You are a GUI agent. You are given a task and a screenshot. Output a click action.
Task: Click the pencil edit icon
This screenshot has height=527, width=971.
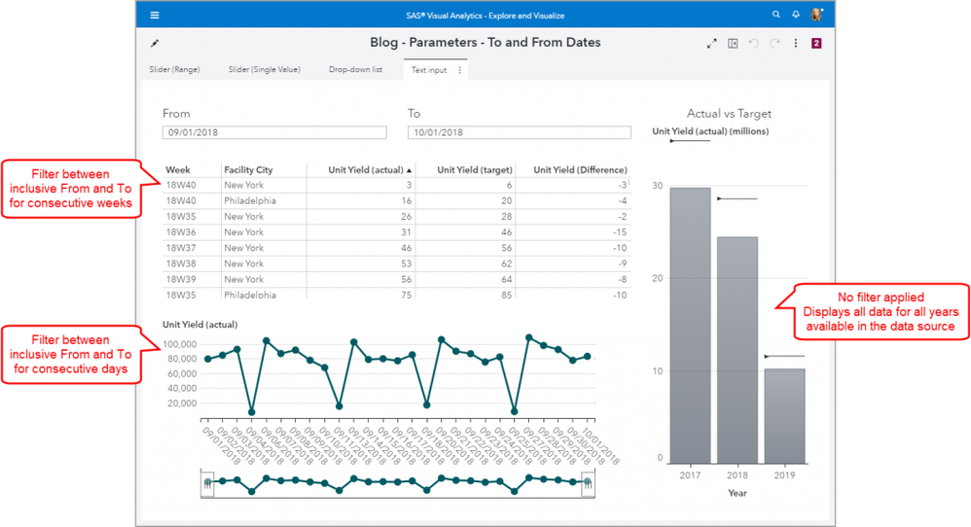pos(156,44)
